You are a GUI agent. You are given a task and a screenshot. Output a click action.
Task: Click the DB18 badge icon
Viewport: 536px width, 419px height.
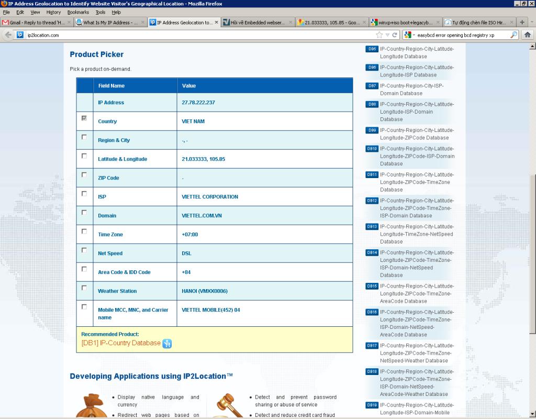372,372
